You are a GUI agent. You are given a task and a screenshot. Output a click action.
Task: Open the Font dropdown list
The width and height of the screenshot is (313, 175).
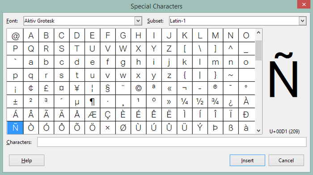point(138,21)
